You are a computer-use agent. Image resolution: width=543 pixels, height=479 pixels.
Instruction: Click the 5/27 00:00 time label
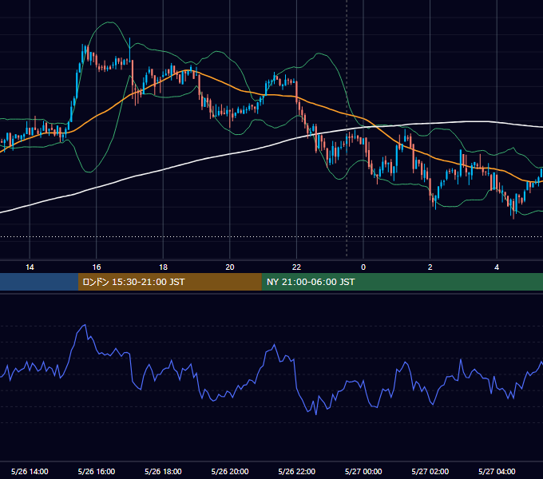coord(363,471)
